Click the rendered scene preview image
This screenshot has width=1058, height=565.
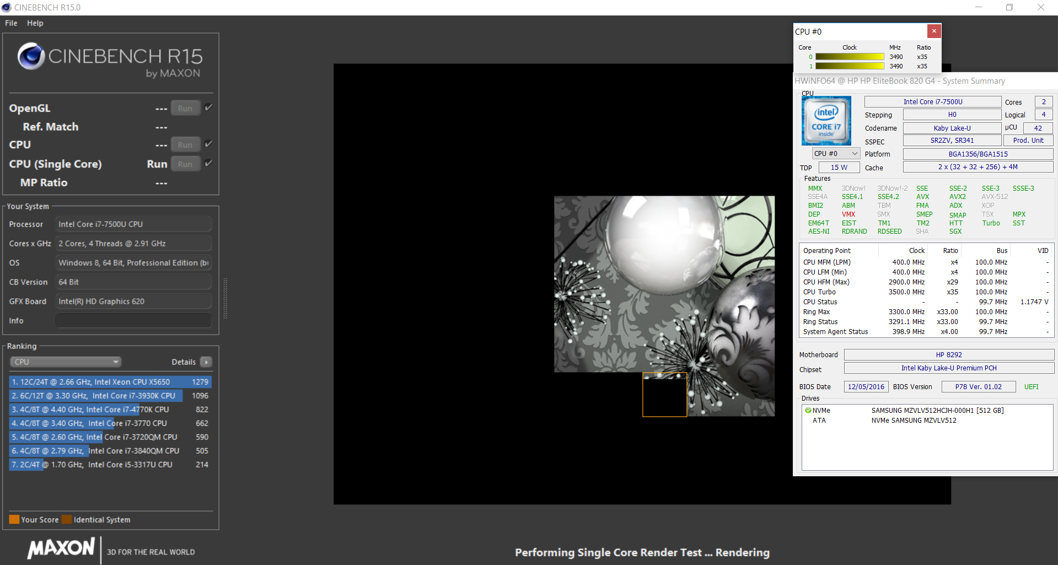[x=664, y=306]
